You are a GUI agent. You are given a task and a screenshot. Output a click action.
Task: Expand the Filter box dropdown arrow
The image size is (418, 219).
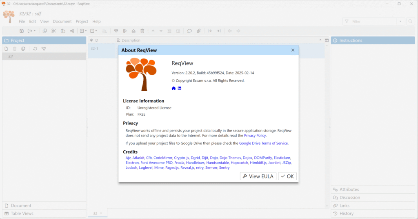tap(400, 21)
